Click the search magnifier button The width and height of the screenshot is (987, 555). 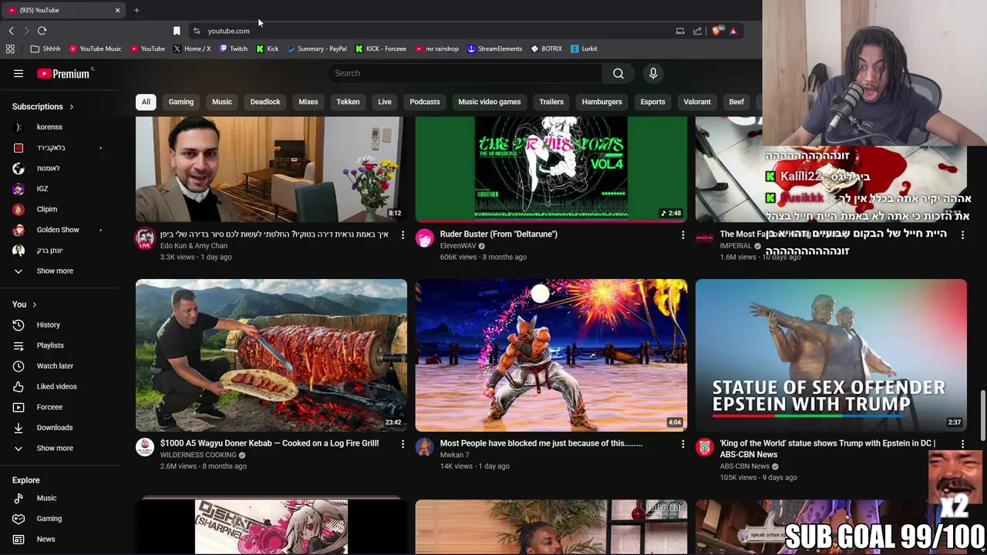(x=618, y=73)
